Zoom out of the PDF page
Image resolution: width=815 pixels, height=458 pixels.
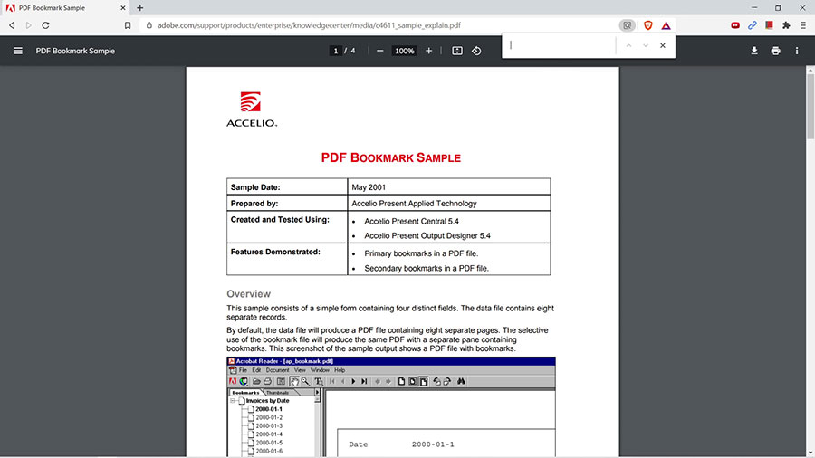(x=380, y=51)
